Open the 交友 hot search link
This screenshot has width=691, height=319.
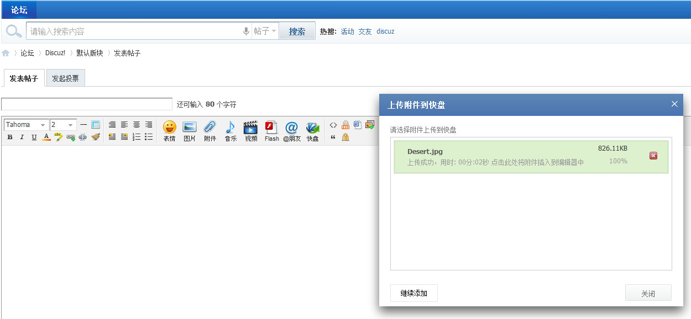click(365, 31)
